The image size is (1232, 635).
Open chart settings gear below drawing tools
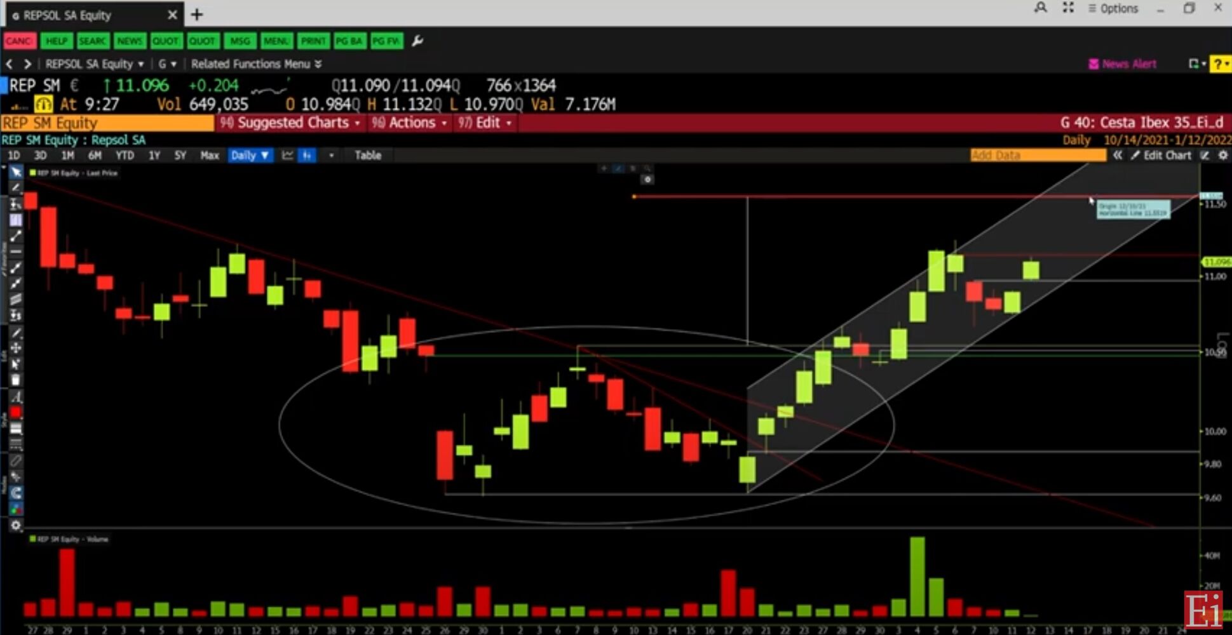pos(16,525)
